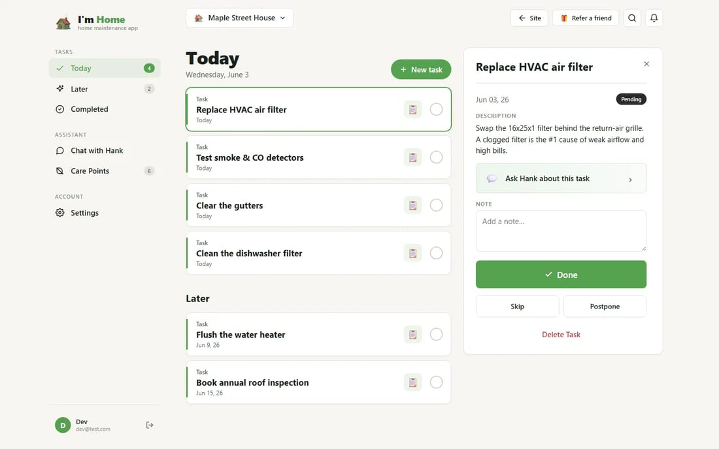Click the I'm Home house logo
This screenshot has width=719, height=449.
[x=63, y=22]
